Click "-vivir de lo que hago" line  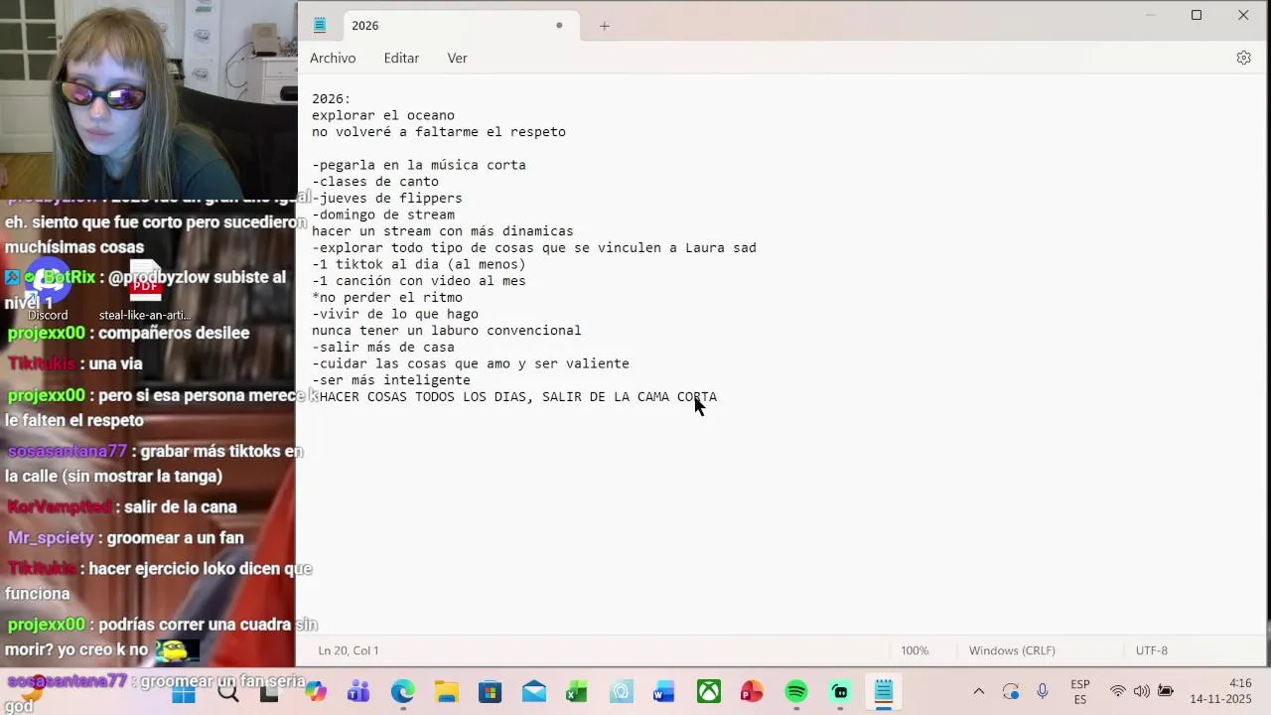395,314
